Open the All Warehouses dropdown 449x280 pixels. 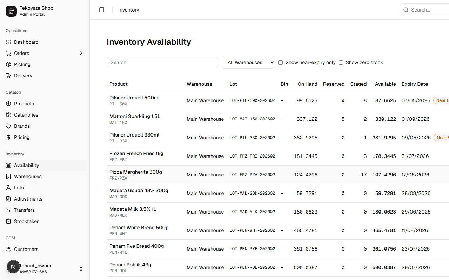click(248, 62)
